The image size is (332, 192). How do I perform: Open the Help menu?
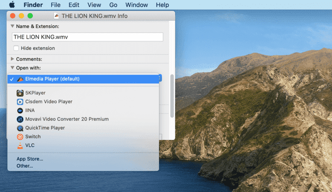(x=162, y=5)
